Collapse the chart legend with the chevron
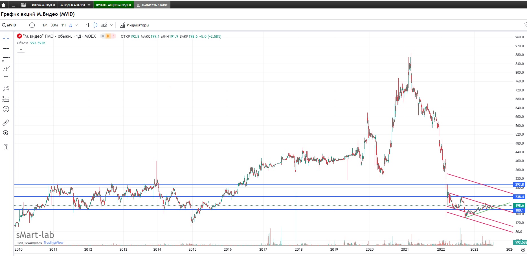Screen dimensions: 527x256 click(21, 50)
